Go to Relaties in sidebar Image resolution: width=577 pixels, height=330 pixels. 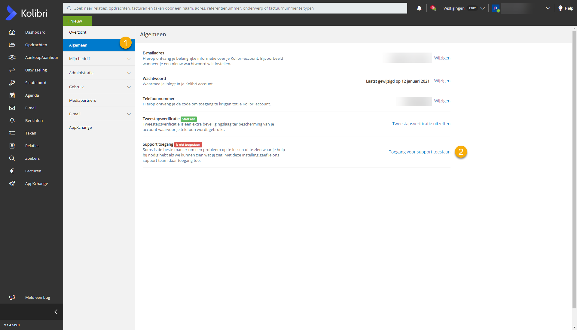coord(32,146)
